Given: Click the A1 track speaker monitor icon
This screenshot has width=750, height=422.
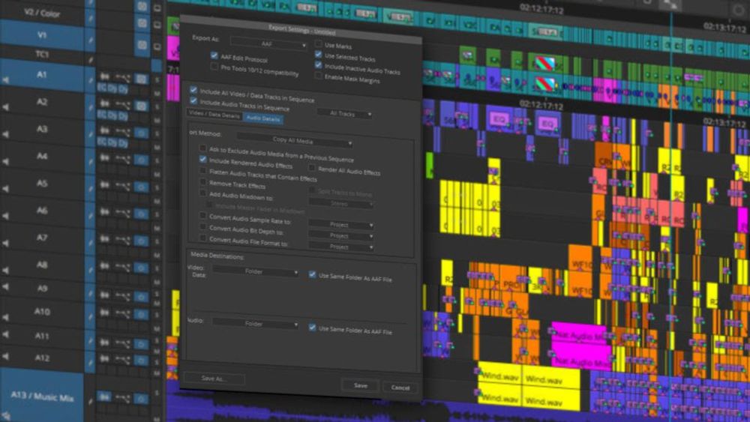Looking at the screenshot, I should click(x=6, y=79).
